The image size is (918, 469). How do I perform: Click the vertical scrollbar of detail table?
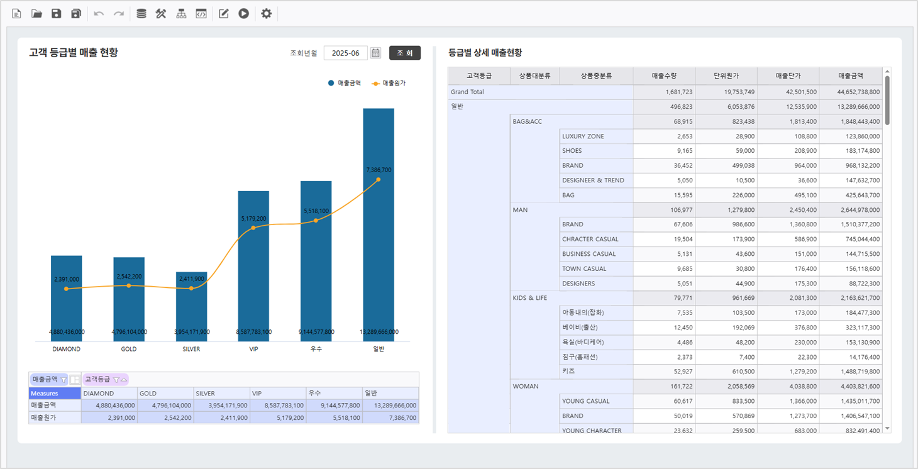pyautogui.click(x=887, y=101)
